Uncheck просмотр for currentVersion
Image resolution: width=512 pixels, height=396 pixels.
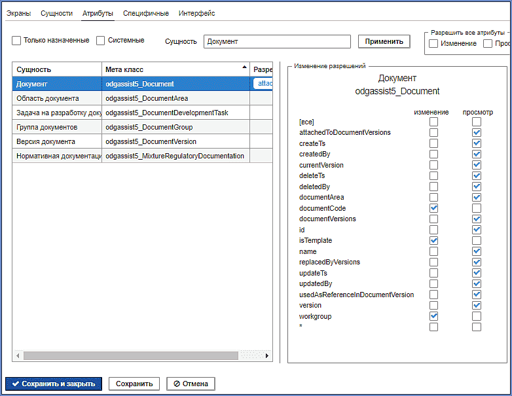pos(477,165)
